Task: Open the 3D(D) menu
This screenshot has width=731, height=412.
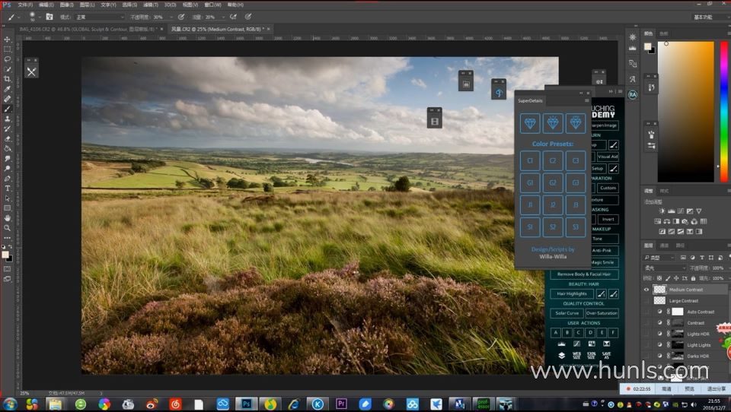Action: click(171, 5)
